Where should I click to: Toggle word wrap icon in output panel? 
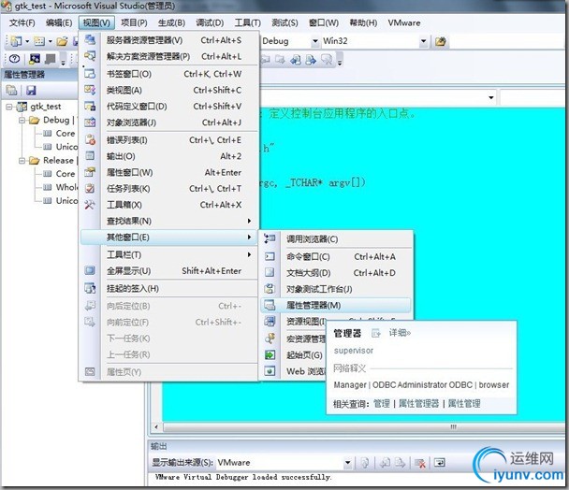coord(440,463)
